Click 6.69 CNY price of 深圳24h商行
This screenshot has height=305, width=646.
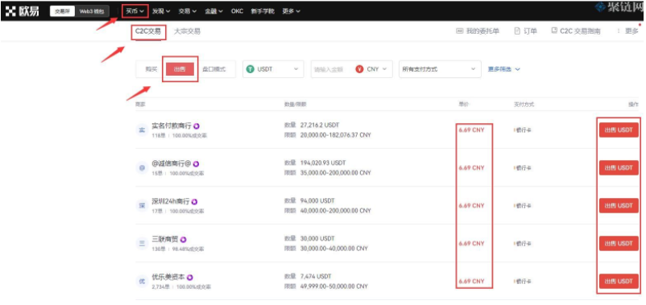click(x=472, y=206)
